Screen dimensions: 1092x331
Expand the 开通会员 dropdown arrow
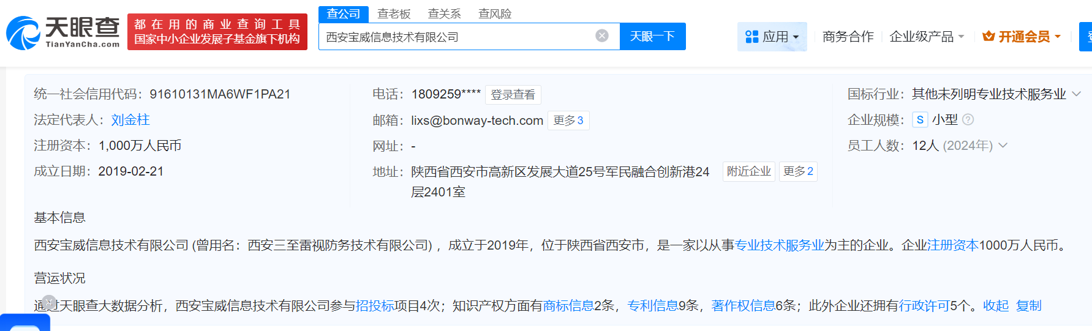[1058, 37]
